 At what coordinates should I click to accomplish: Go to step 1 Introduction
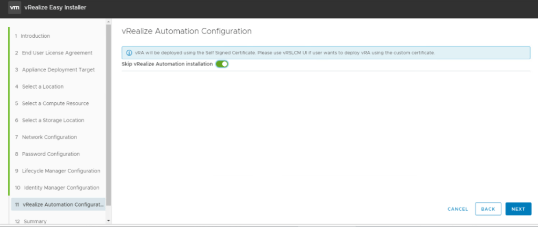[x=35, y=36]
